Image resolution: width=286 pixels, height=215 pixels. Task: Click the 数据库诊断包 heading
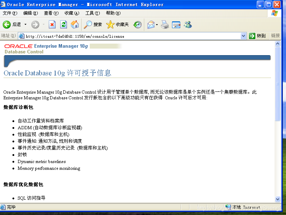click(18, 107)
